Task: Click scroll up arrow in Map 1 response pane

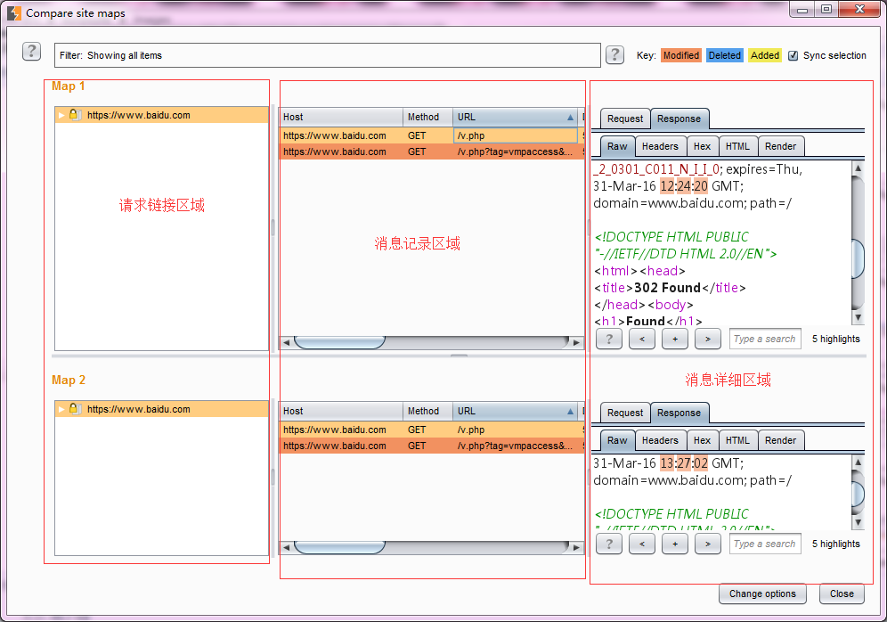Action: (x=859, y=168)
